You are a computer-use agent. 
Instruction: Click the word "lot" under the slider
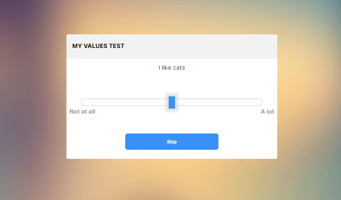point(270,112)
